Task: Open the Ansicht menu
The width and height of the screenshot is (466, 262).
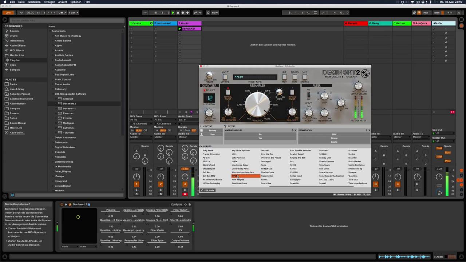Action: click(x=63, y=2)
